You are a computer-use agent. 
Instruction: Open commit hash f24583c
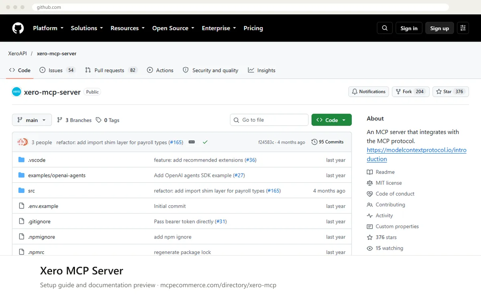[266, 142]
